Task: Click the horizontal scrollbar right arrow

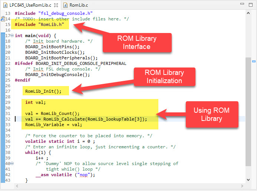Action: (x=242, y=185)
